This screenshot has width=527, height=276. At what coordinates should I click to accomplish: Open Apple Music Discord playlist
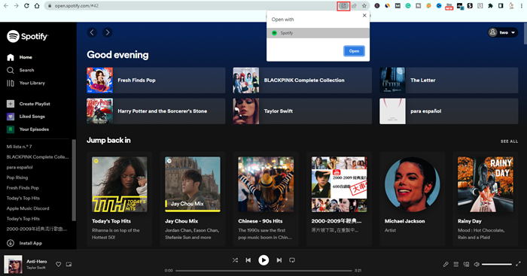tap(28, 208)
